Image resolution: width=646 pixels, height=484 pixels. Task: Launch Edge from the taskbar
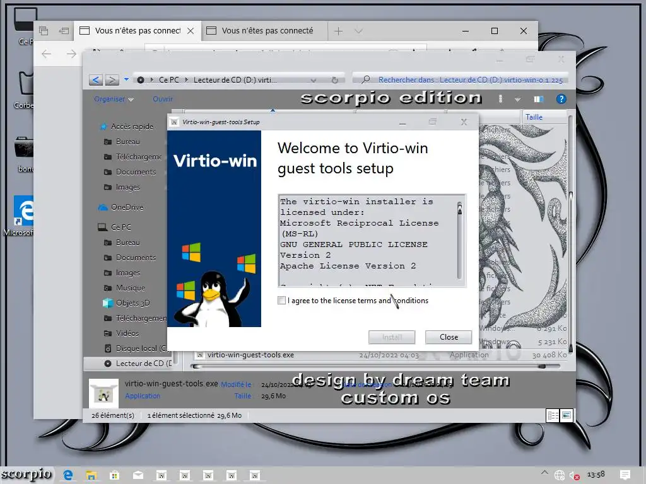(x=68, y=475)
